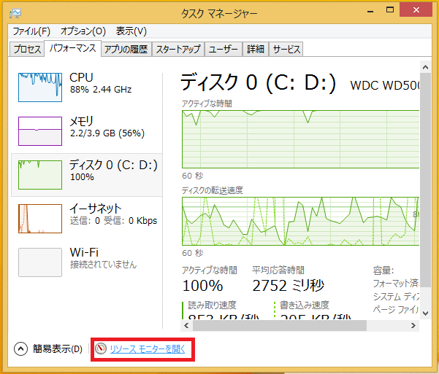439x374 pixels.
Task: Maximize the Task Manager window
Action: [x=390, y=10]
